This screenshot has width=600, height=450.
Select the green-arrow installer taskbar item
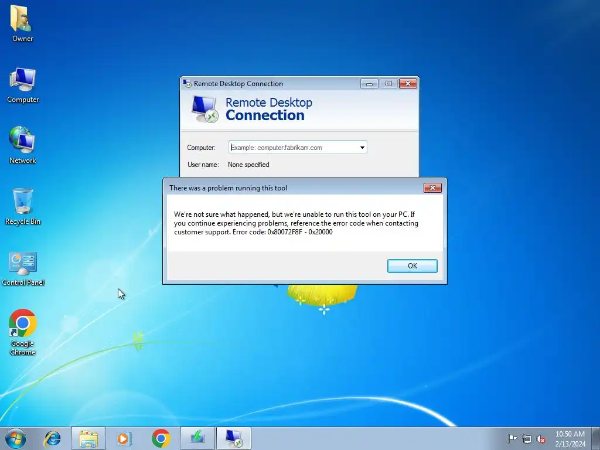197,438
